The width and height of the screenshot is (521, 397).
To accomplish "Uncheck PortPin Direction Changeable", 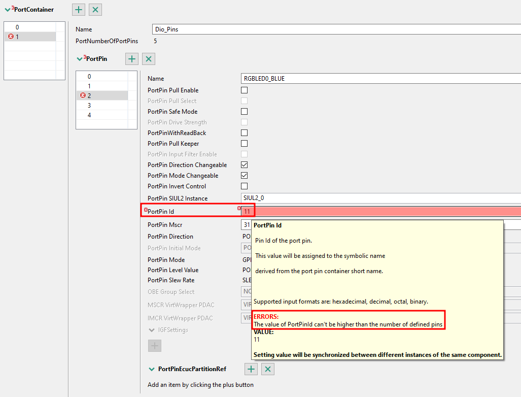I will (244, 164).
